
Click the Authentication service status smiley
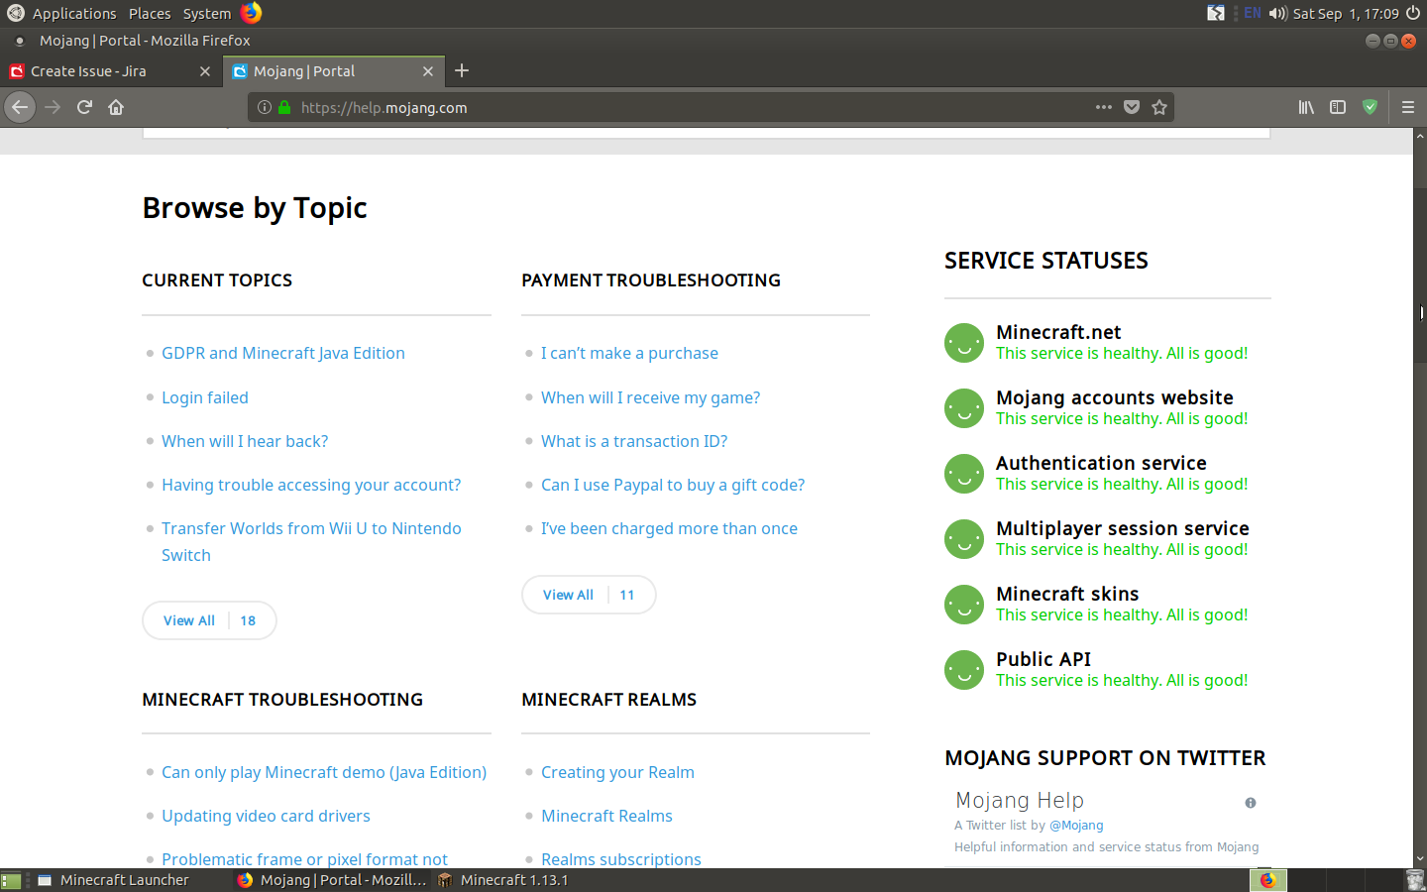tap(964, 474)
